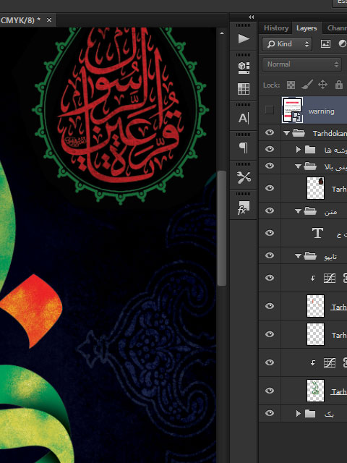Click the green calligraphy Tarh layer thumbnail
The image size is (347, 463).
pyautogui.click(x=315, y=391)
